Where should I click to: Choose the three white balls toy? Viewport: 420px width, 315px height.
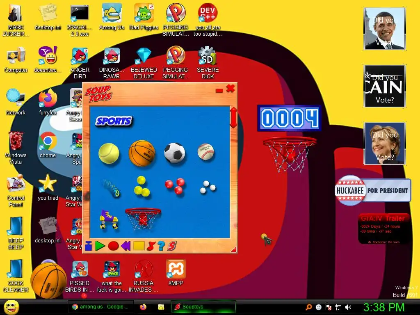tap(208, 187)
